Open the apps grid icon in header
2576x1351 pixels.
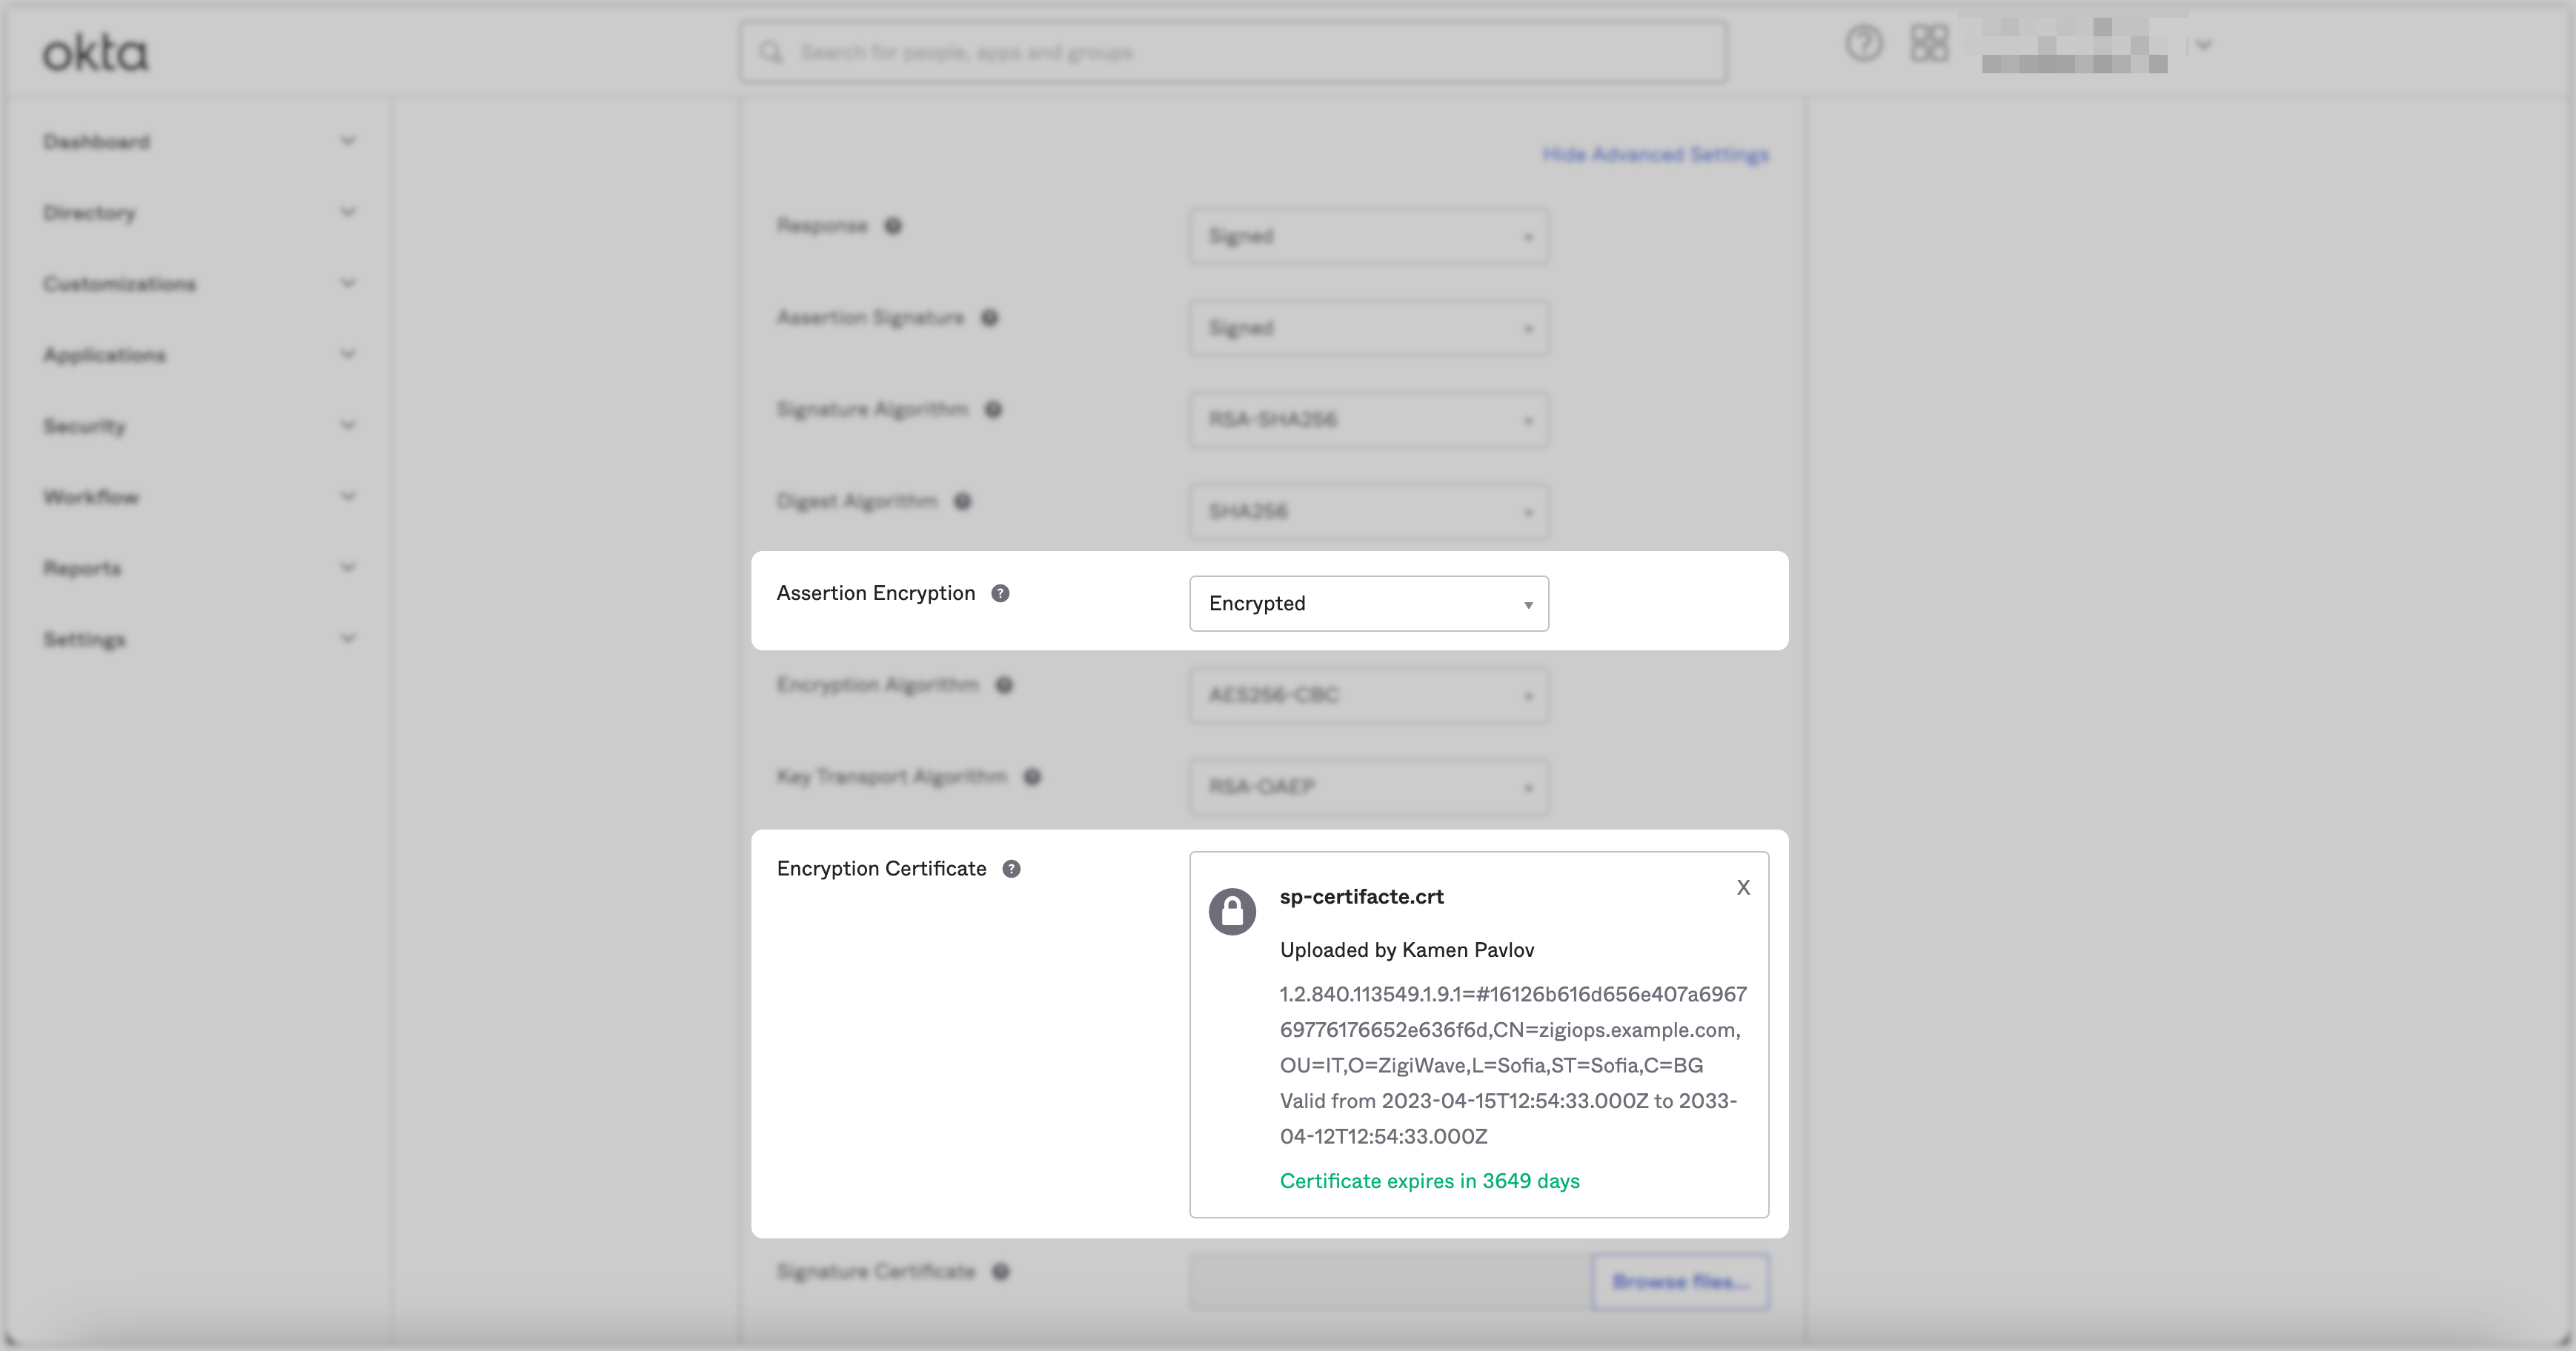[x=1929, y=44]
